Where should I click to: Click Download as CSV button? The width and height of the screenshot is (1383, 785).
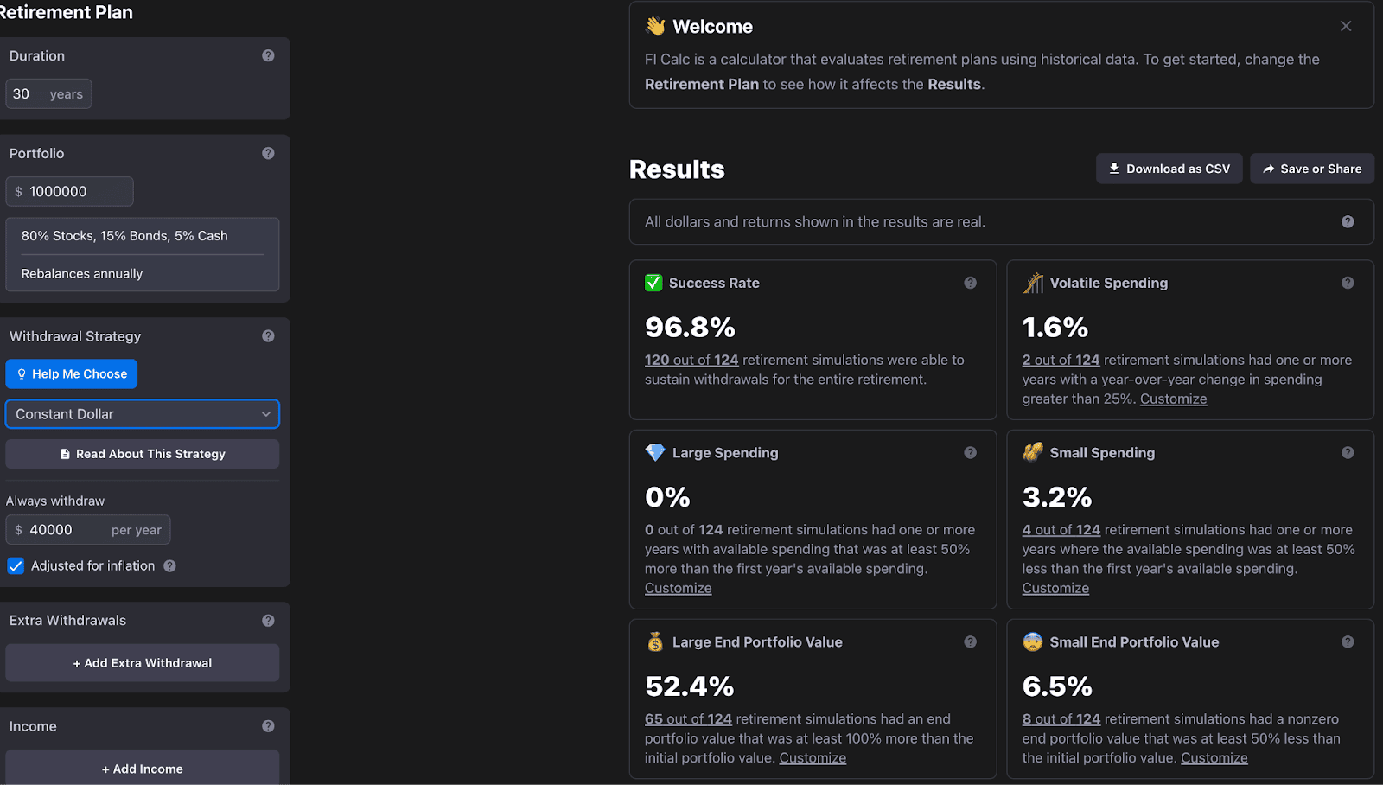click(1169, 169)
